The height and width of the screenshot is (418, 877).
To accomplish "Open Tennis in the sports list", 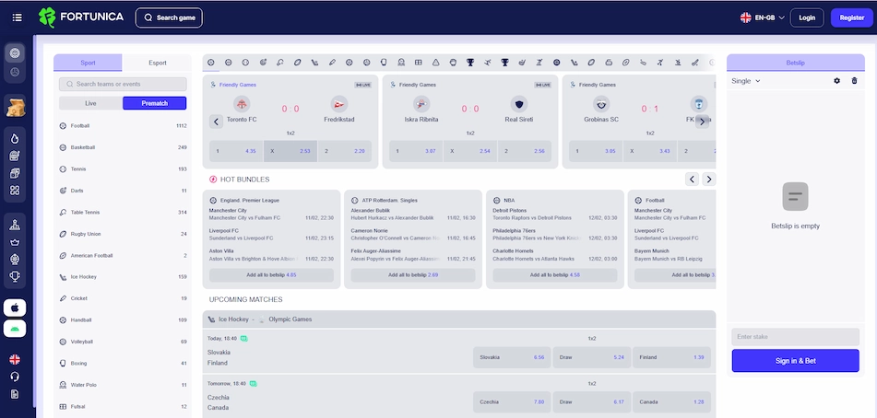I will coord(123,169).
